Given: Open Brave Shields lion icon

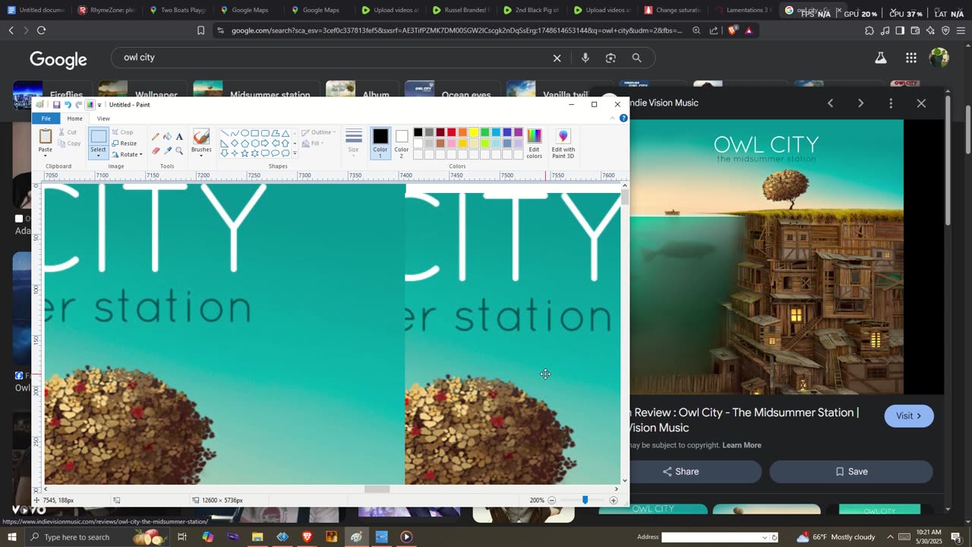Looking at the screenshot, I should pyautogui.click(x=732, y=30).
